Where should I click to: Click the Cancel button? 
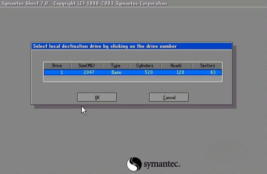point(169,97)
